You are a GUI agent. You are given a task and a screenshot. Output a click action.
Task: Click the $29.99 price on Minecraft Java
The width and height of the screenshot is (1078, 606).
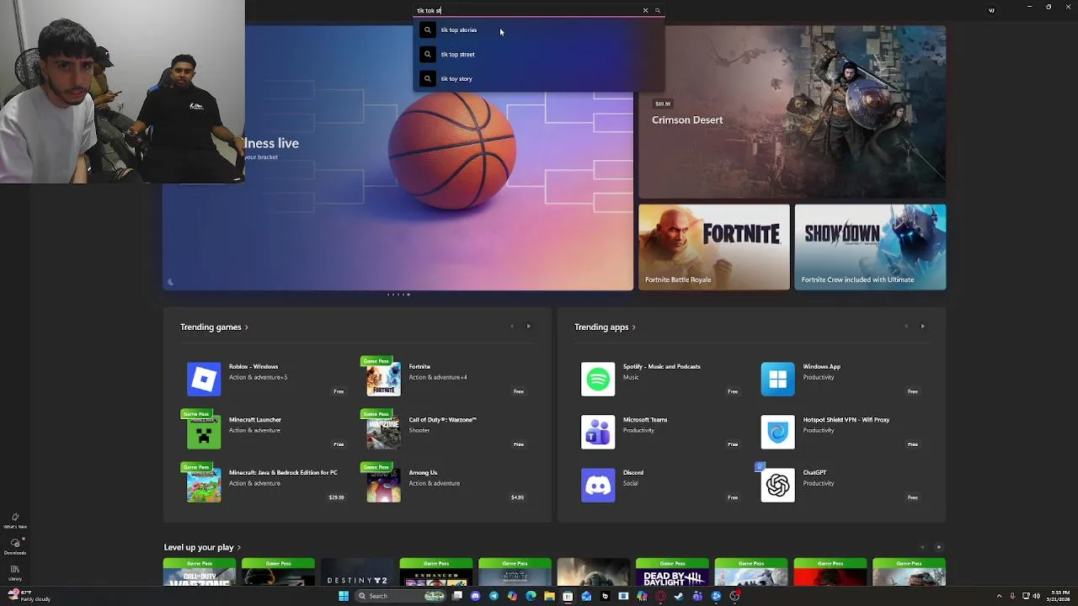pyautogui.click(x=336, y=497)
